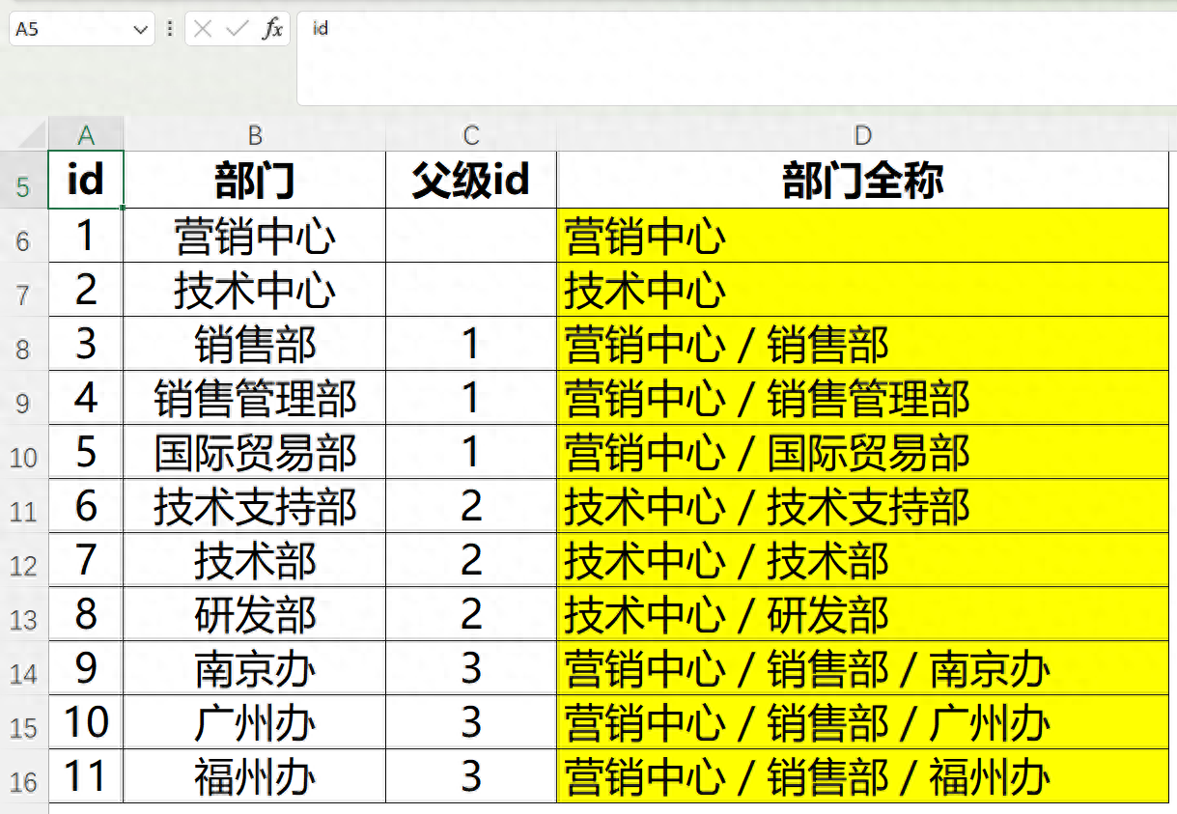Click yellow cell 营销中心 / 国际贸易部
Screen dimensions: 1177x814
coord(862,451)
